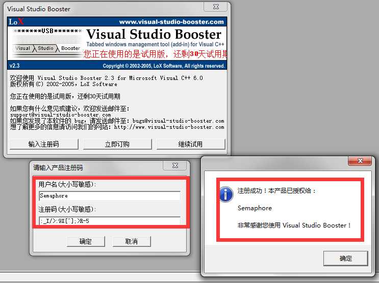
Task: Open 立即订购 to buy now
Action: [x=117, y=144]
